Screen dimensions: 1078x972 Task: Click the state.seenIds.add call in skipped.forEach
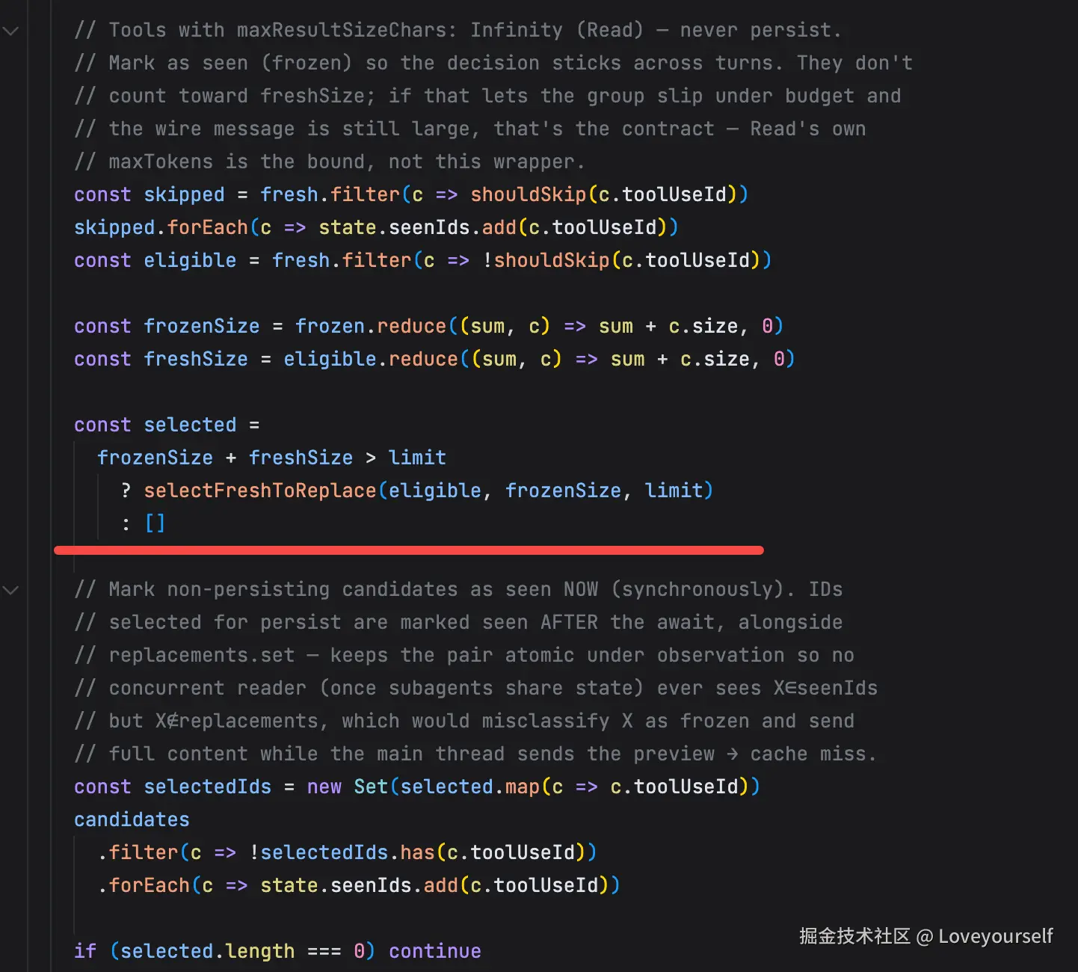point(493,228)
